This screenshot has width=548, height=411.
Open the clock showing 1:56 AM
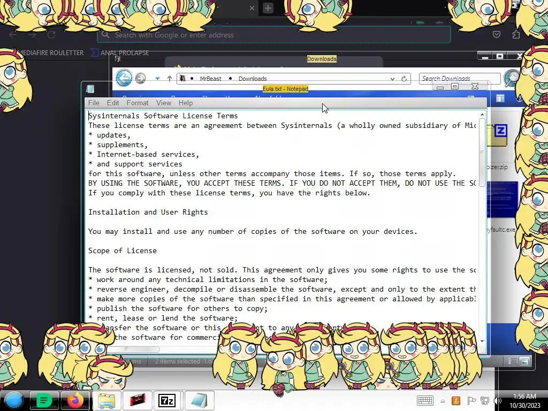(x=524, y=401)
